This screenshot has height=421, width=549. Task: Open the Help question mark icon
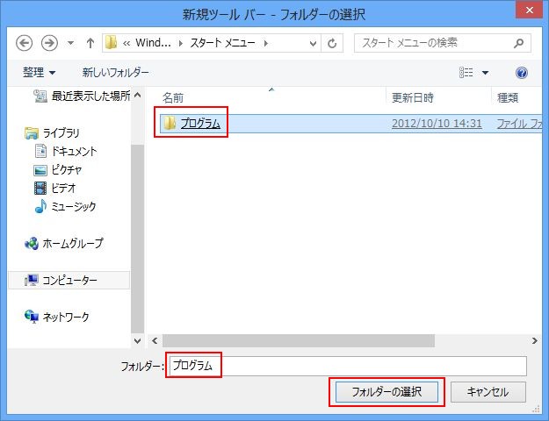522,73
